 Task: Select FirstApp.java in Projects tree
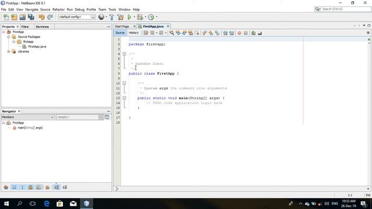(x=37, y=46)
